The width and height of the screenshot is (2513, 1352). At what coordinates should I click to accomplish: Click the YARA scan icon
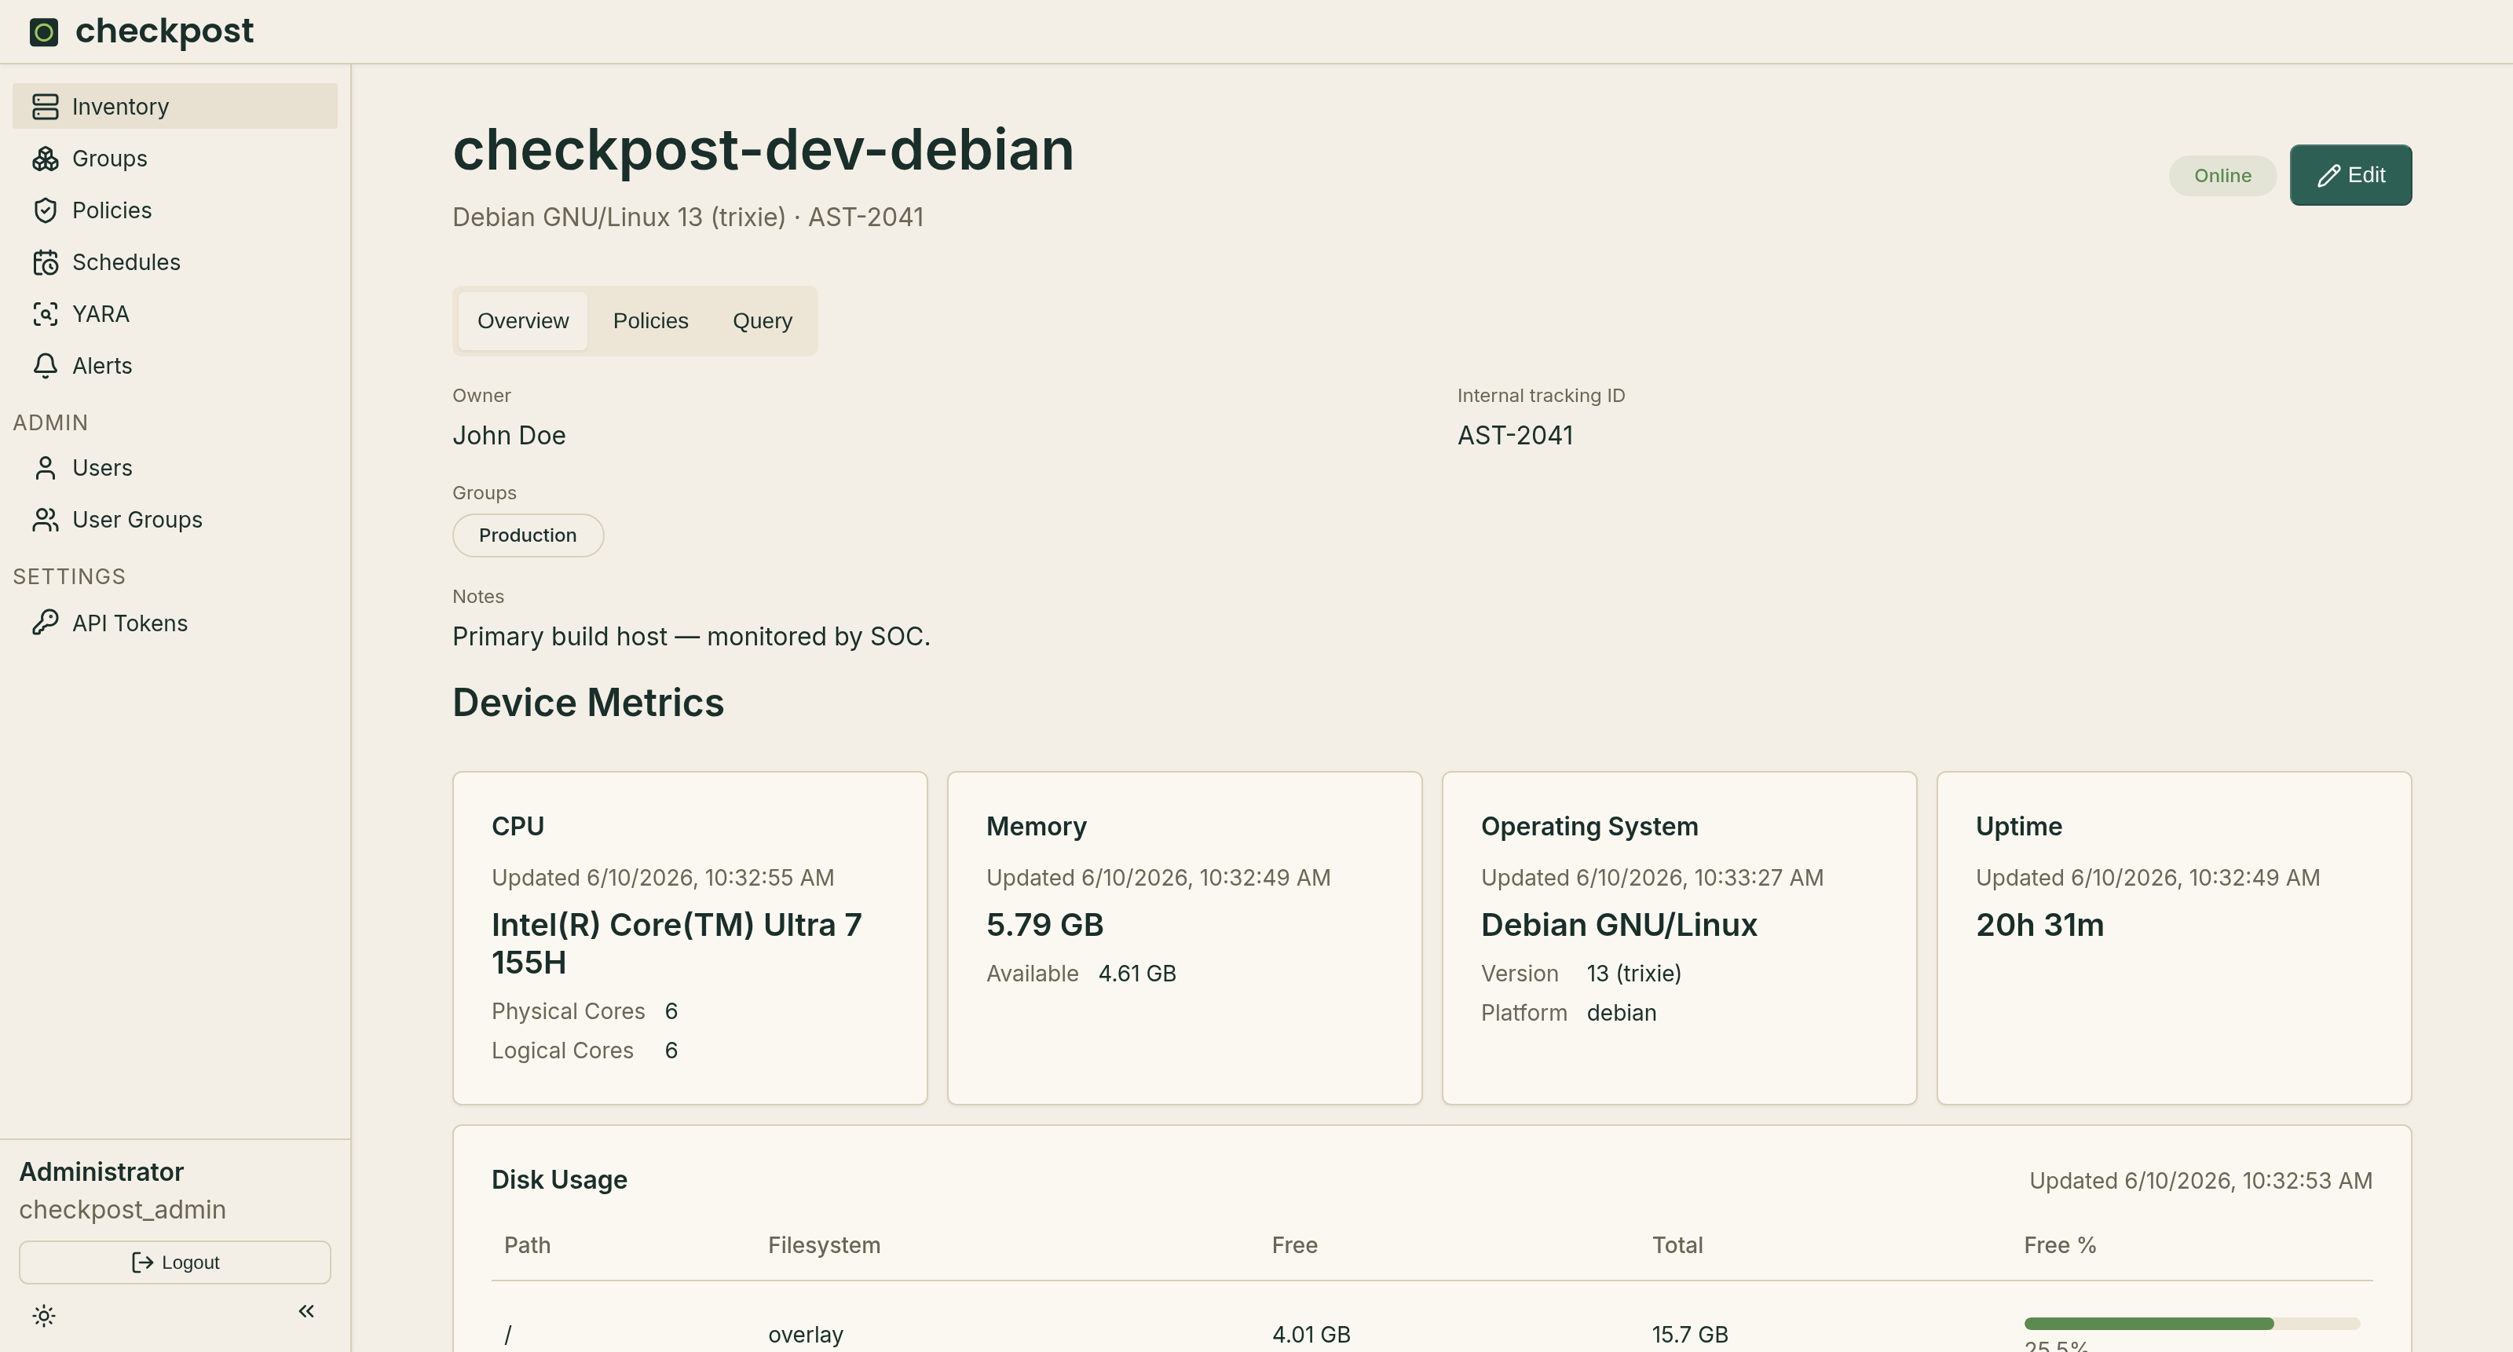(x=45, y=313)
